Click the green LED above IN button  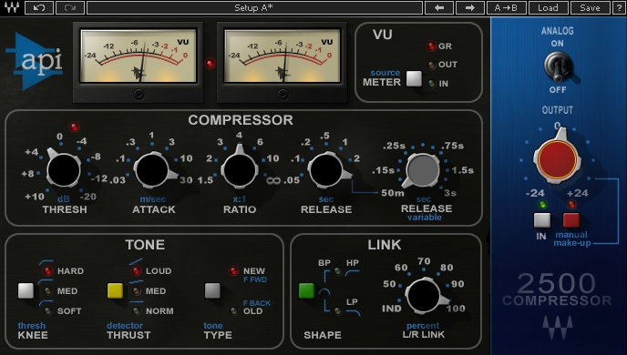542,205
